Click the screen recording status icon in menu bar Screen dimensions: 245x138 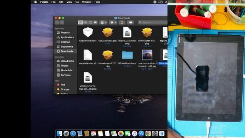click(155, 2)
